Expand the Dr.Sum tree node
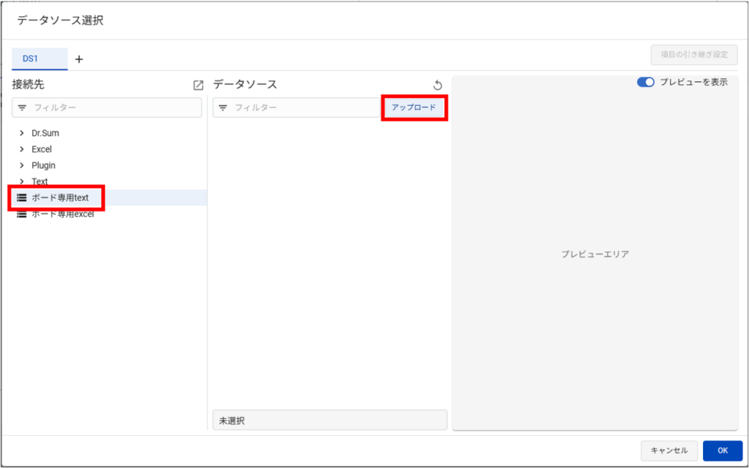This screenshot has width=749, height=468. point(21,133)
